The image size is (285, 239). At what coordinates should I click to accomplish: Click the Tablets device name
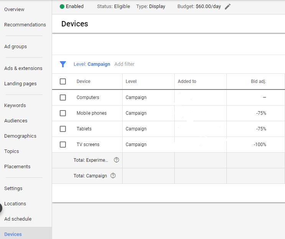tap(84, 129)
